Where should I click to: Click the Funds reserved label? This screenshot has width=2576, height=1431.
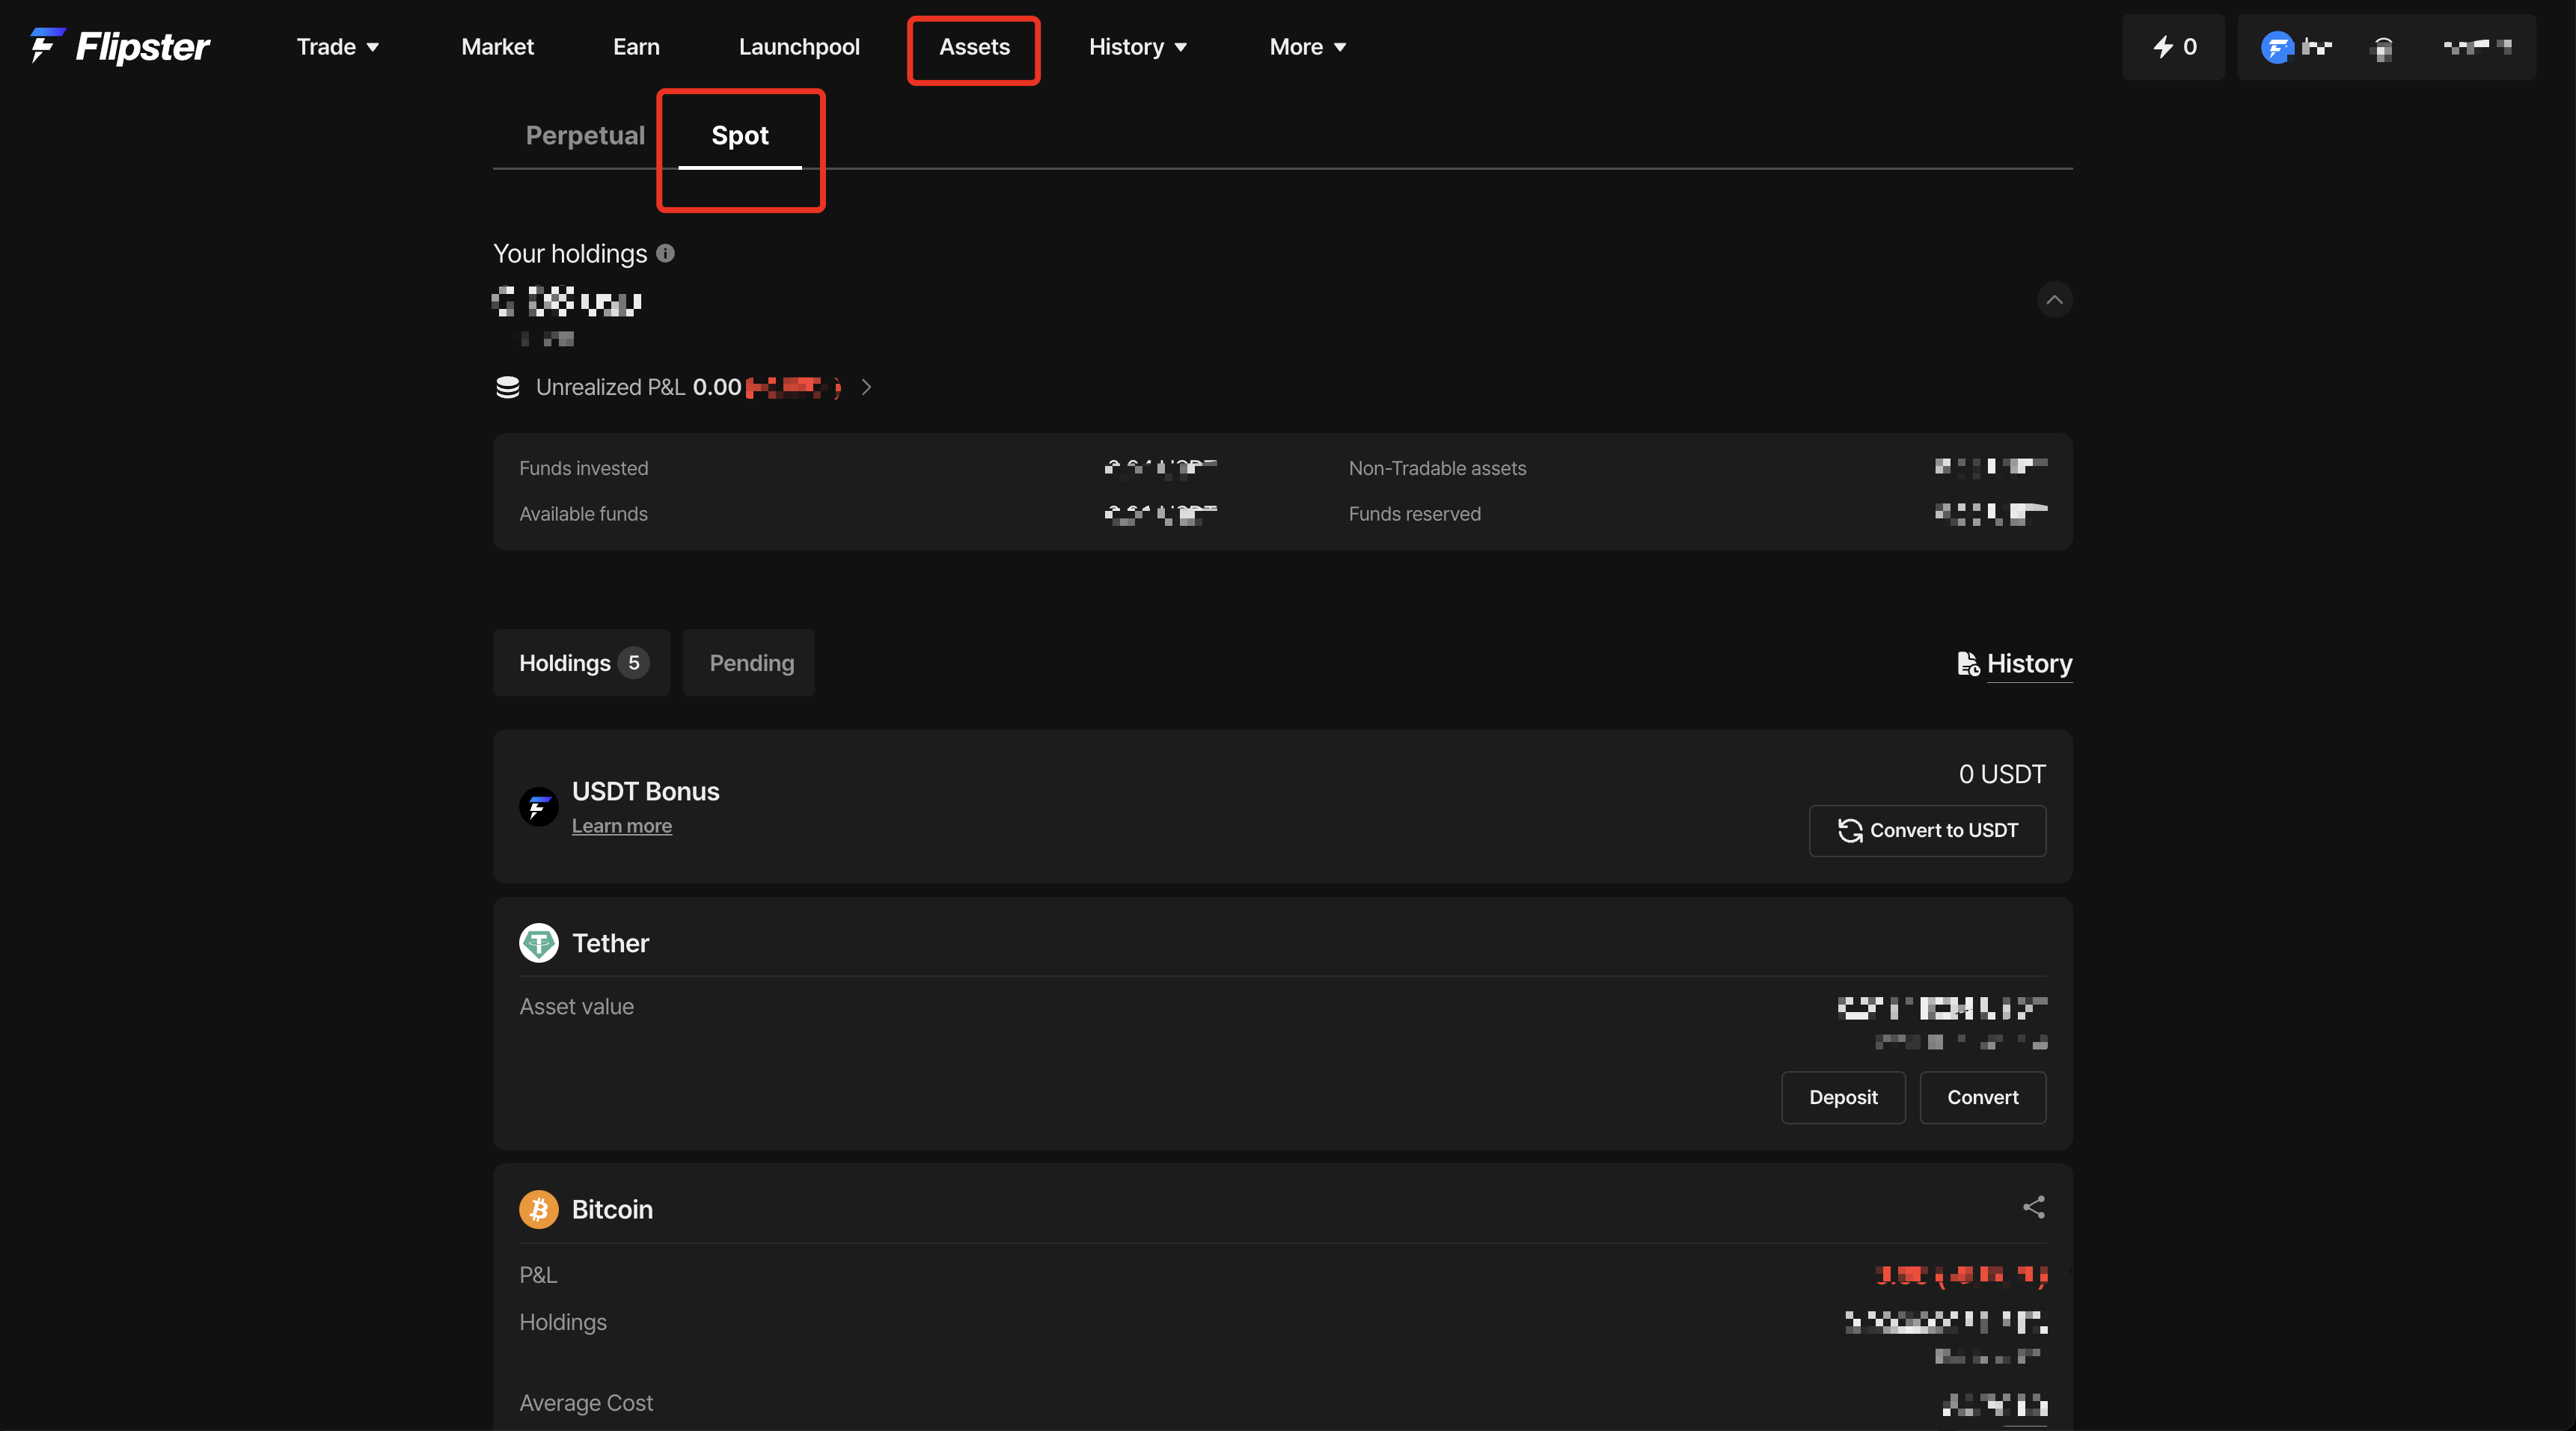pyautogui.click(x=1414, y=514)
